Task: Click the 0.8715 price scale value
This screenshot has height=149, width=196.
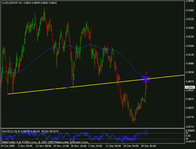Action: point(190,127)
